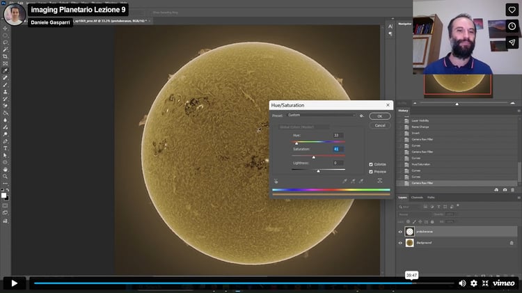Click the Saturation value field
The image size is (522, 293).
click(x=338, y=149)
